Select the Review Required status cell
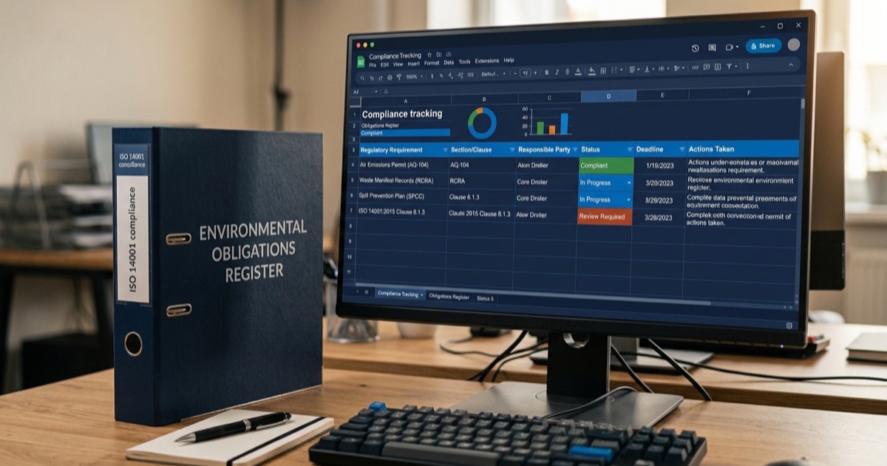This screenshot has height=466, width=887. tap(605, 217)
